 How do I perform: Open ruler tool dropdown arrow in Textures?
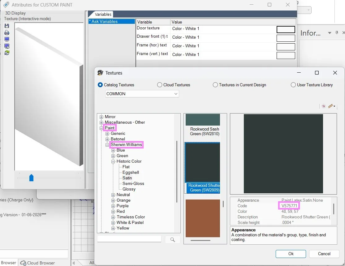pyautogui.click(x=334, y=106)
